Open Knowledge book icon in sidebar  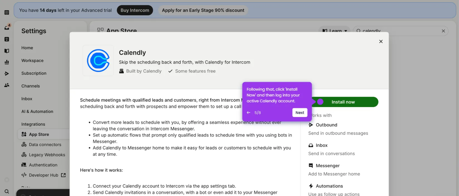[x=7, y=51]
